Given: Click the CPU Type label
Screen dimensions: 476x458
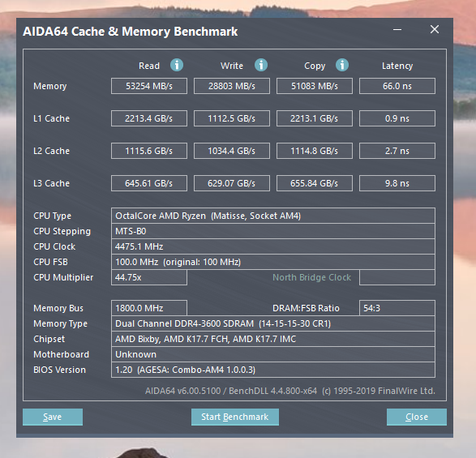Looking at the screenshot, I should click(52, 216).
